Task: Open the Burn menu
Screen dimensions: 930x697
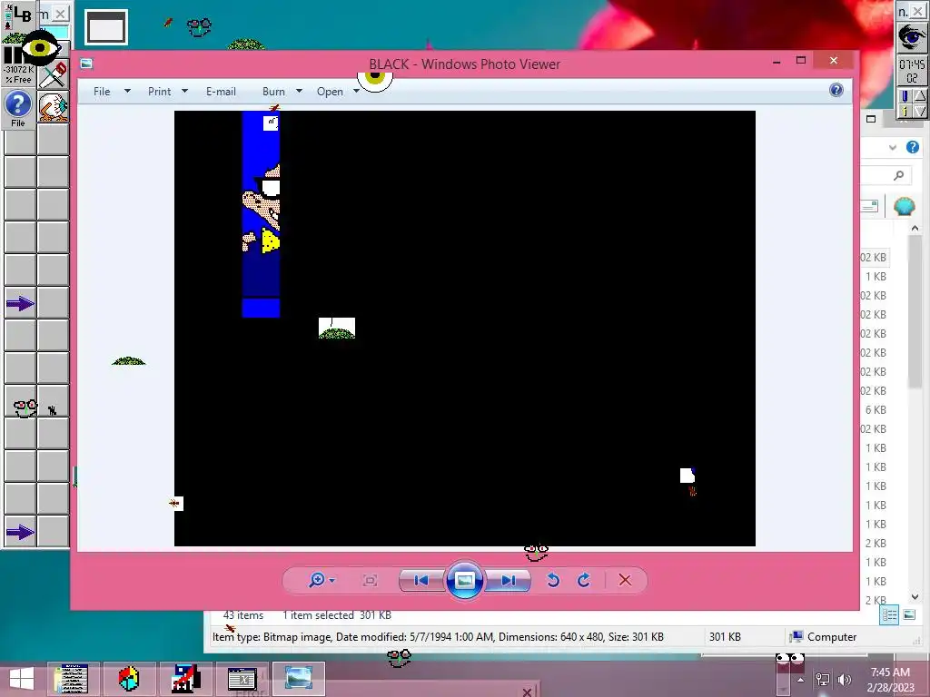Action: coord(273,92)
